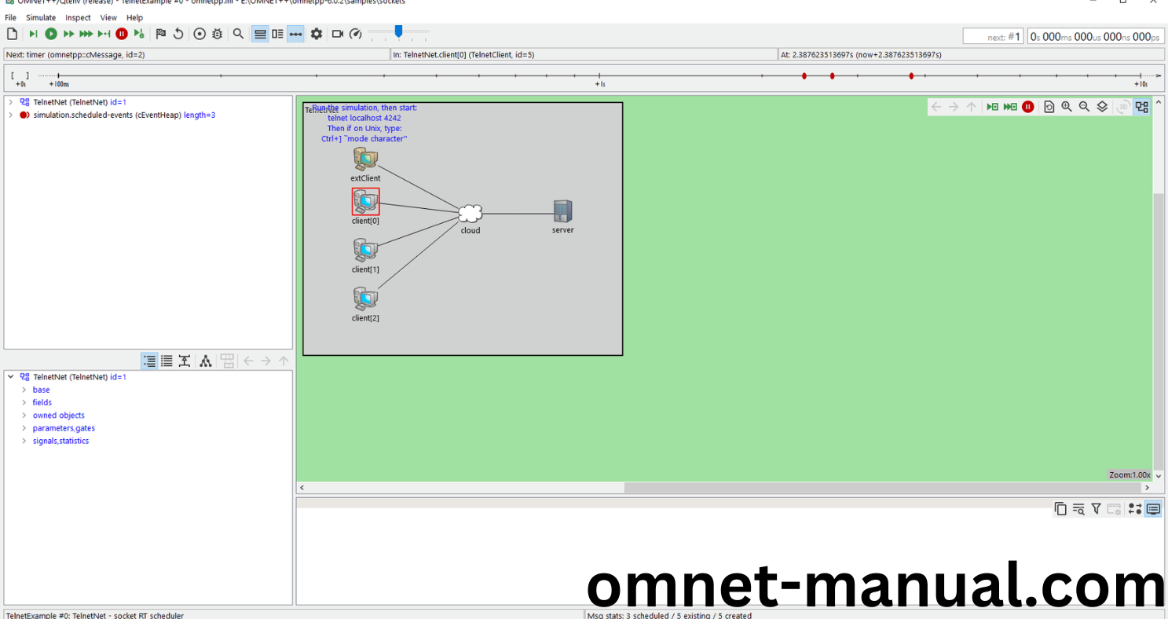The image size is (1168, 619).
Task: Open the Simulate menu
Action: [x=41, y=17]
